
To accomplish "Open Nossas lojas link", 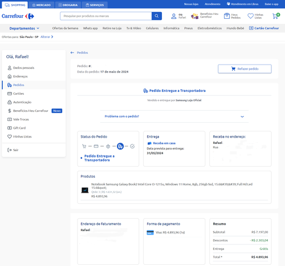I will tap(191, 4).
